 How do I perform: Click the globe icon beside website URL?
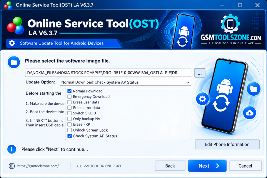[12, 166]
